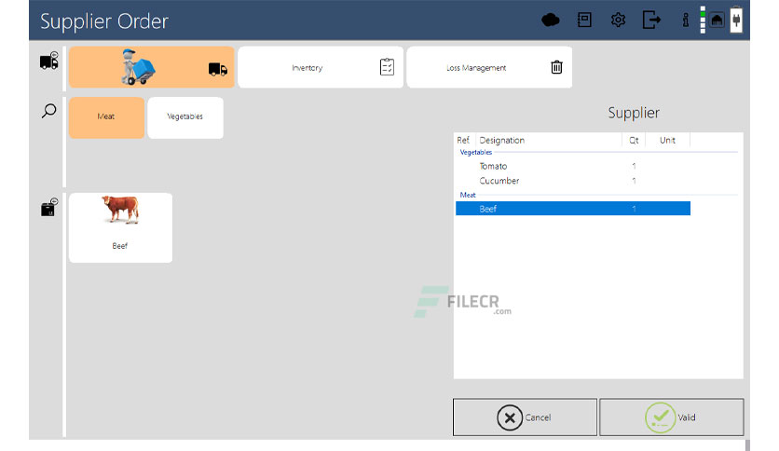
Task: Select the Meat category
Action: coord(107,117)
